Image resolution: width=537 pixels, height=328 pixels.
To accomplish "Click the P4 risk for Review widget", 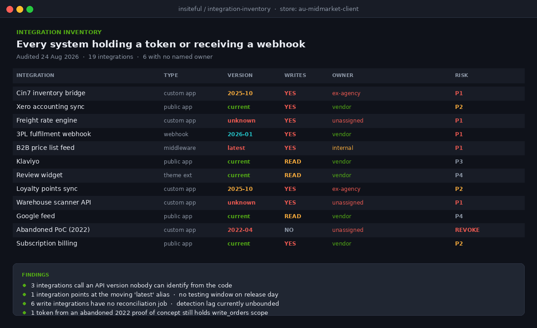I will pyautogui.click(x=459, y=175).
